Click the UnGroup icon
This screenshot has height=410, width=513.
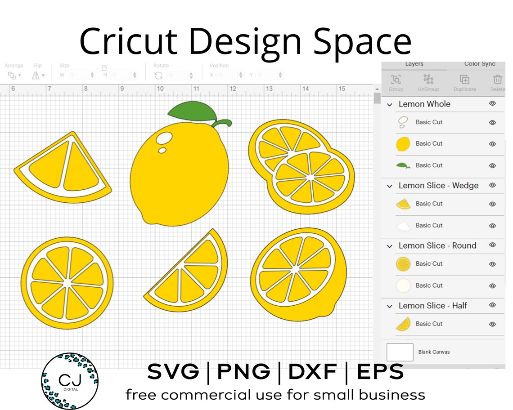click(x=428, y=79)
